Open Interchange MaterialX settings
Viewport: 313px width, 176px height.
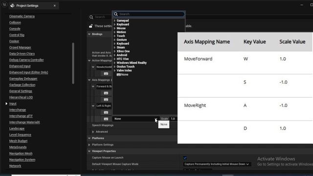point(24,122)
